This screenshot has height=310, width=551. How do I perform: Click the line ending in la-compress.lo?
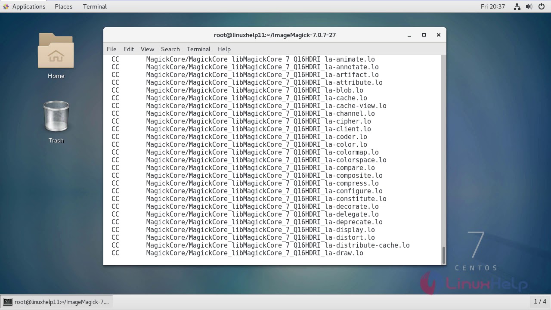(x=245, y=183)
